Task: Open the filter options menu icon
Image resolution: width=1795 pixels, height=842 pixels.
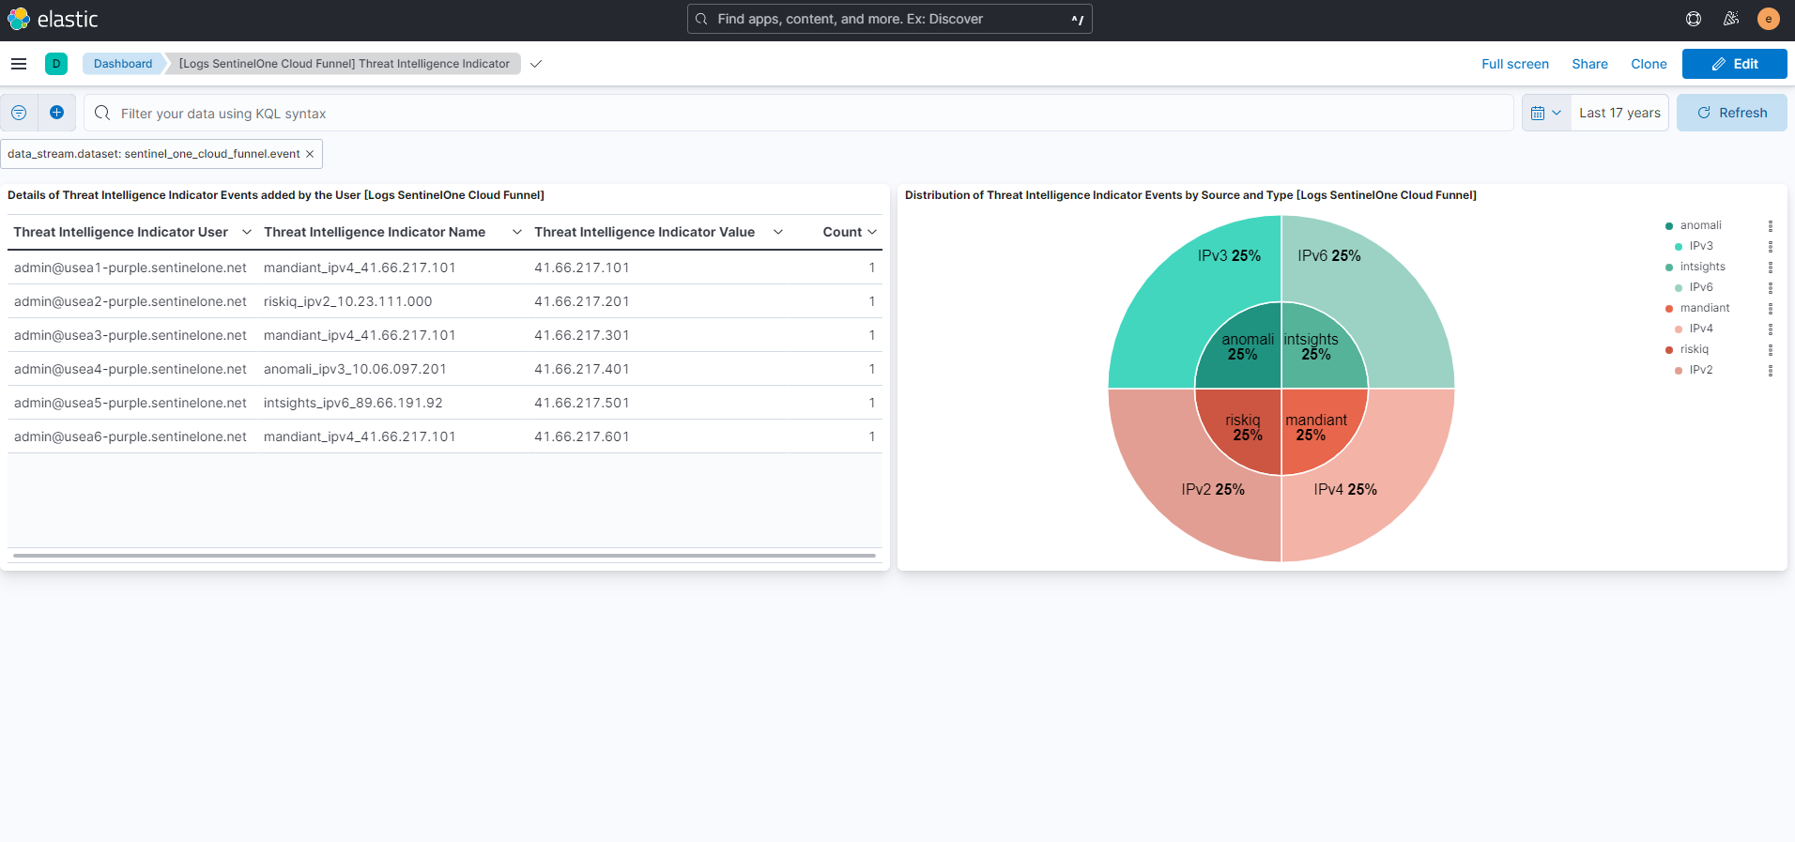Action: pyautogui.click(x=19, y=113)
